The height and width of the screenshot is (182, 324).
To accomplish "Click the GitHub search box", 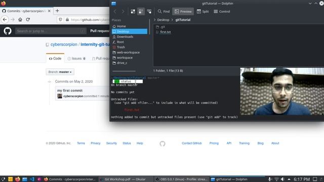I will click(x=51, y=31).
